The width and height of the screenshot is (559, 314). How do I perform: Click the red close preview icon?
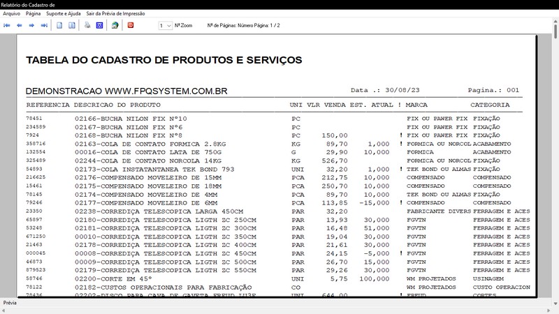point(131,25)
